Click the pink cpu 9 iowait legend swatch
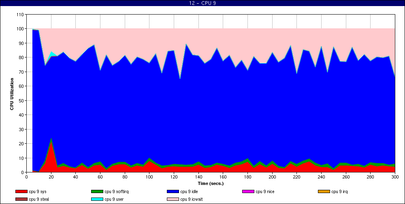 click(173, 199)
